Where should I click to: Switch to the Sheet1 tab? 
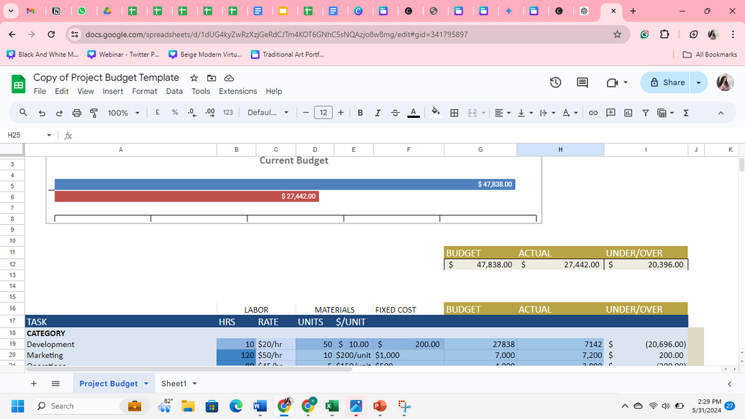[173, 384]
